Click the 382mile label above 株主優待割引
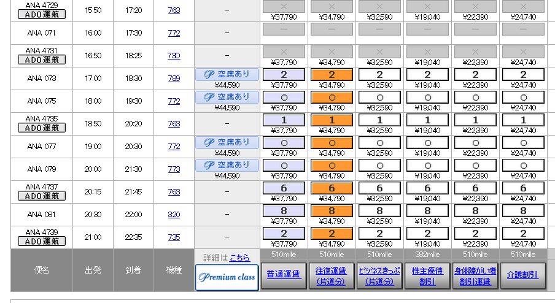555x303 pixels. 427,255
